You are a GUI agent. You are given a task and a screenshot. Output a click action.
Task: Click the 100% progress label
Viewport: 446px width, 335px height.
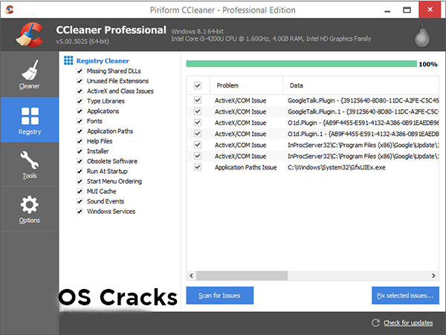coord(428,64)
